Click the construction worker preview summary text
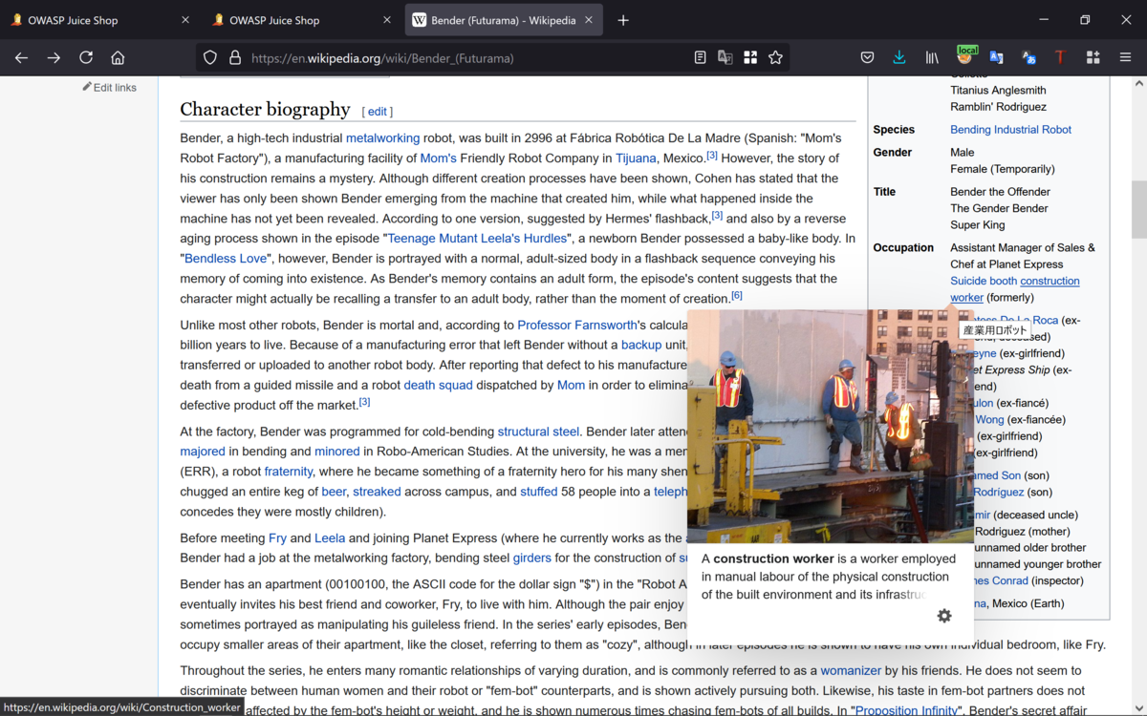 point(829,577)
